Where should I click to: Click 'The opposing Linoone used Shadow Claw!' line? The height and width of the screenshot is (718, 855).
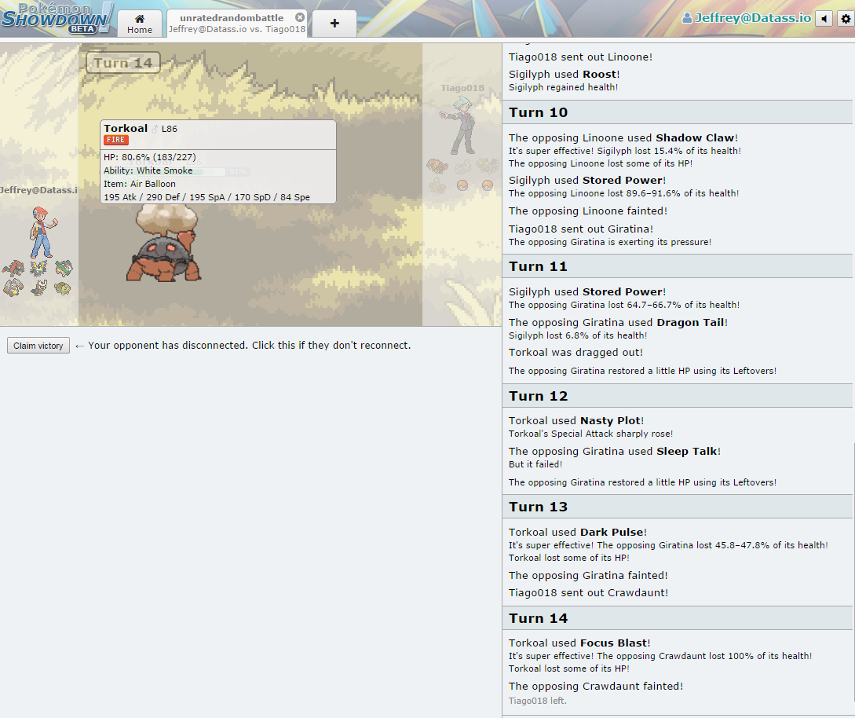(623, 138)
